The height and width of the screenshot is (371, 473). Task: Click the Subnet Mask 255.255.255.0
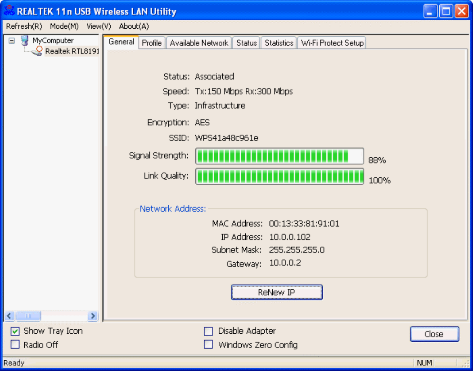coord(297,250)
